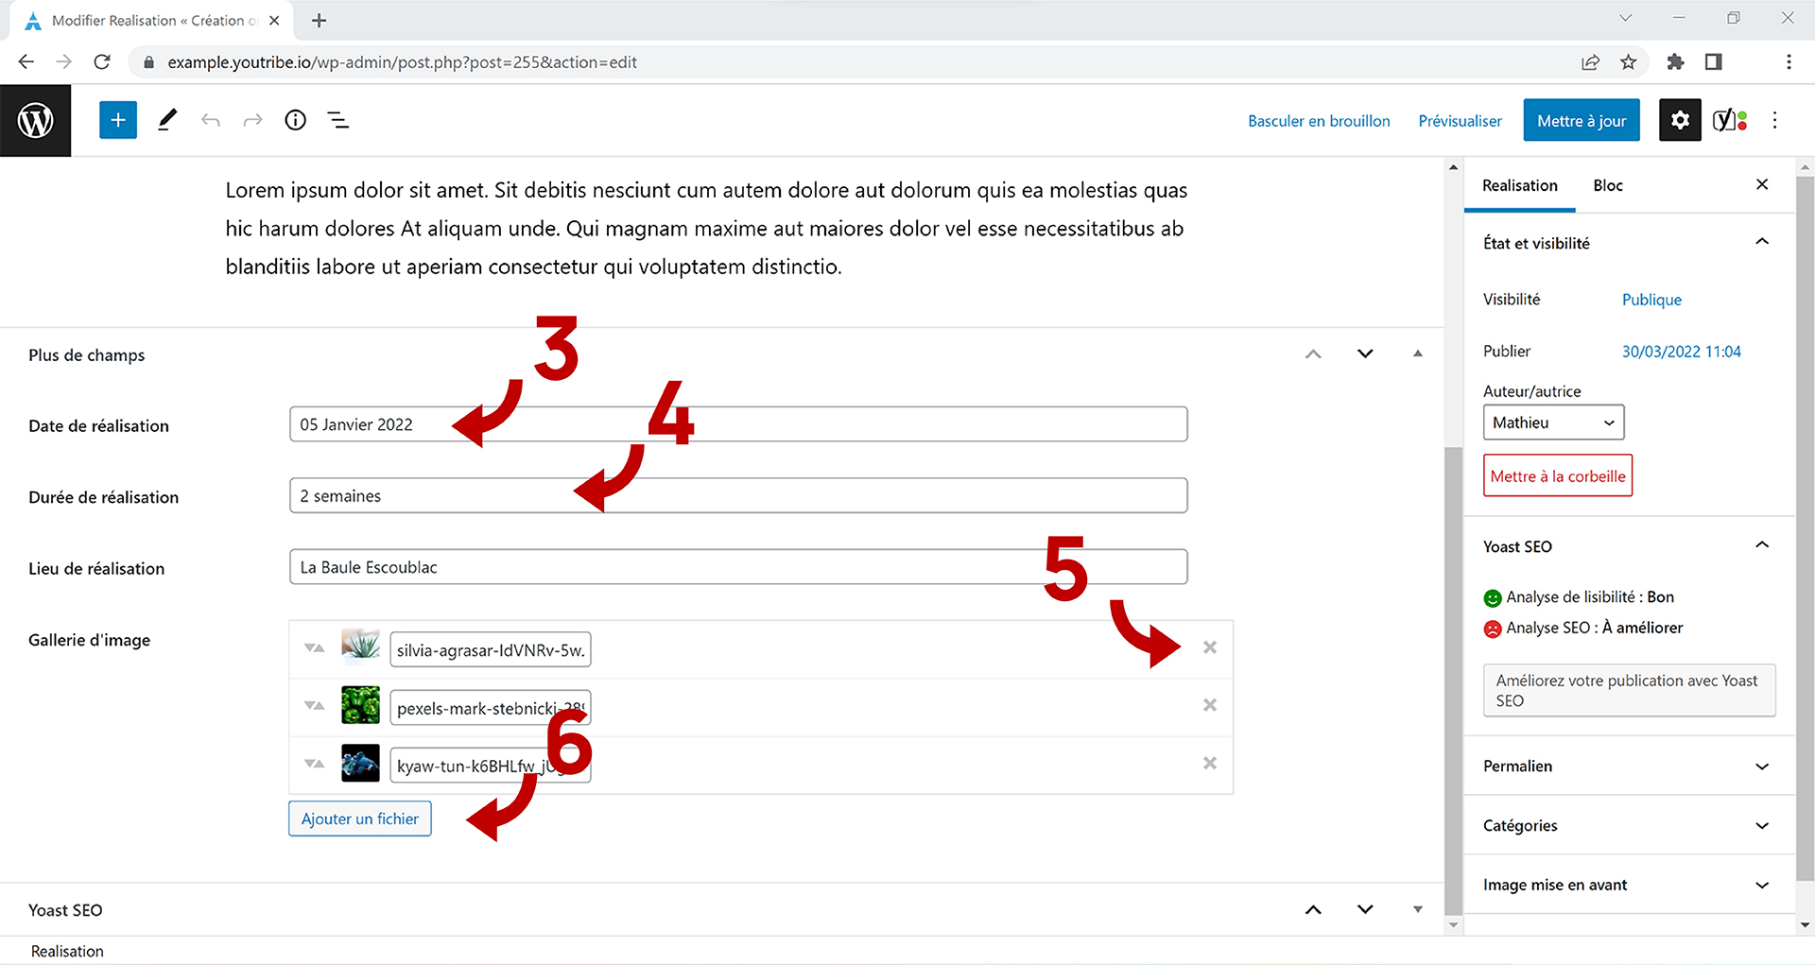The height and width of the screenshot is (965, 1815).
Task: Collapse the État et visibilité panel
Action: click(1761, 242)
